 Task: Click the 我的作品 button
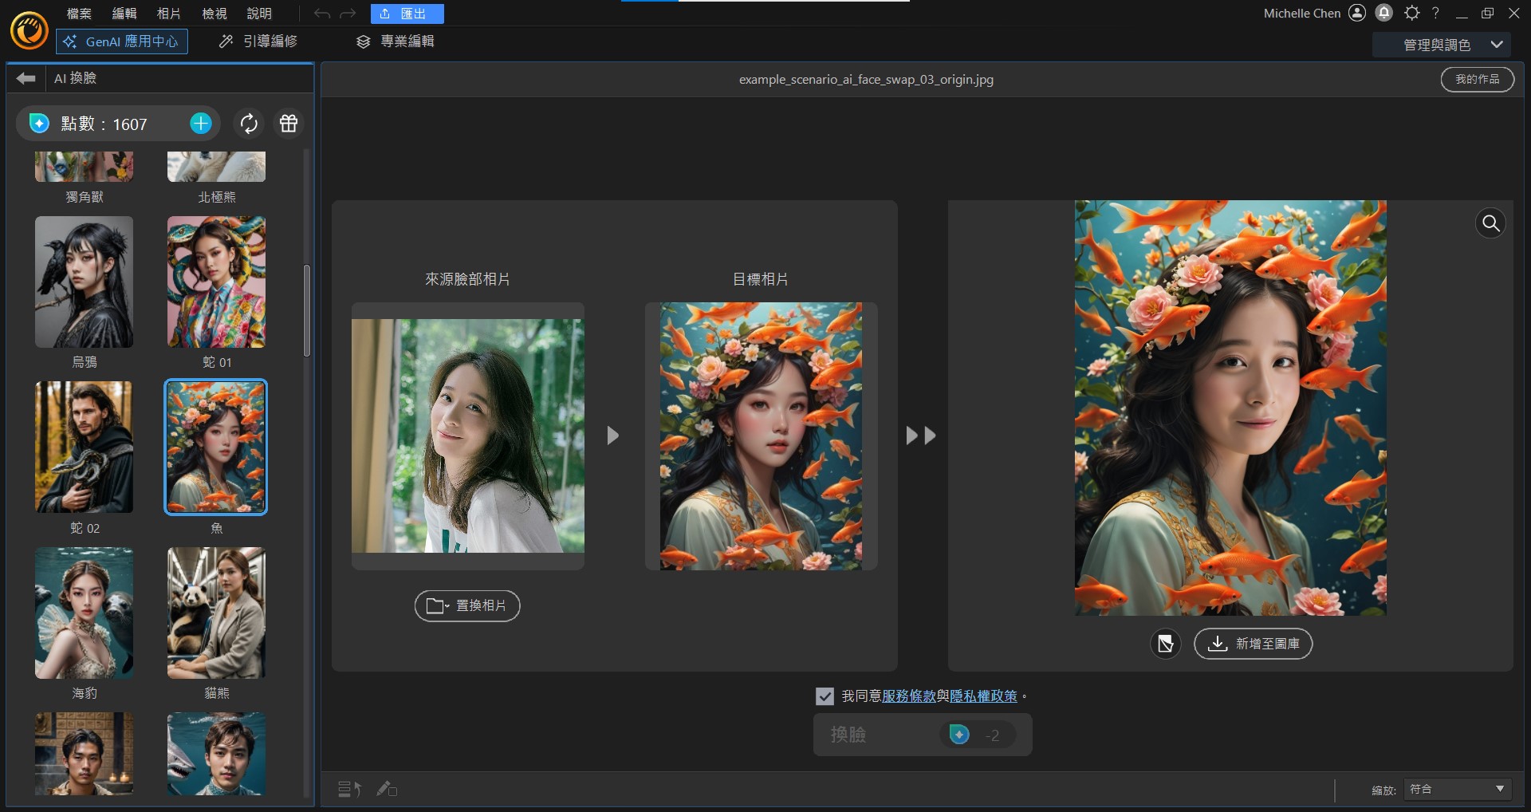coord(1477,80)
